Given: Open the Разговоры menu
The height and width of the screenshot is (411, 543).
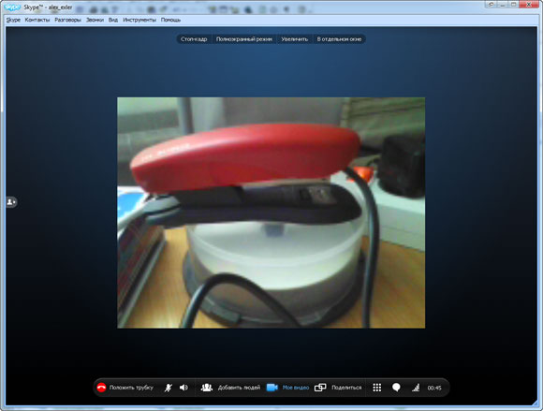Looking at the screenshot, I should (x=67, y=20).
